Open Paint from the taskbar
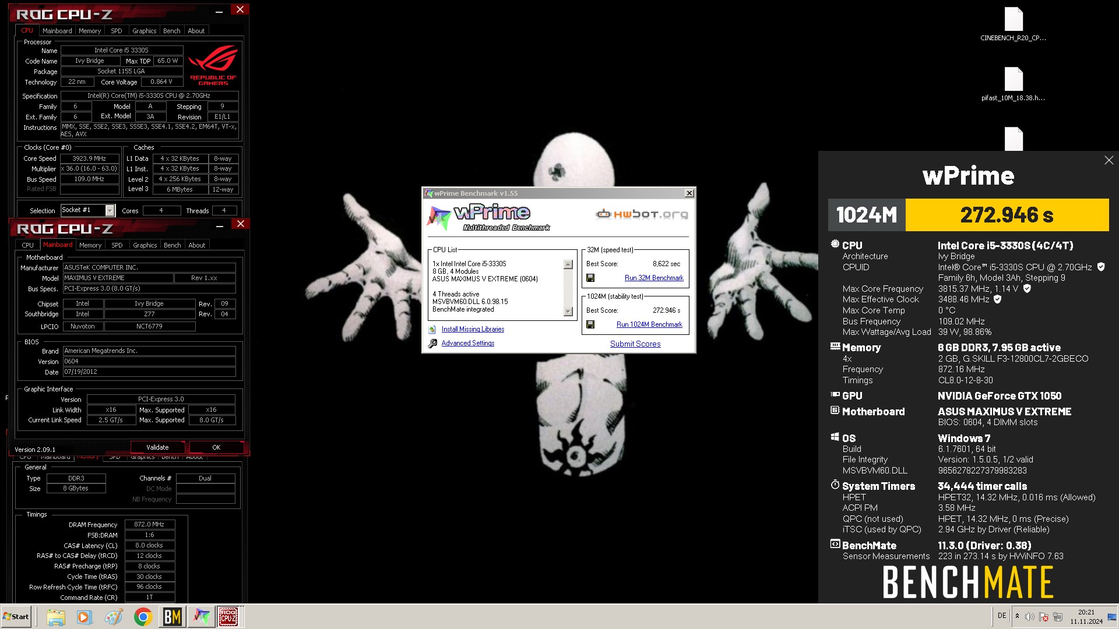The height and width of the screenshot is (629, 1119). coord(114,617)
